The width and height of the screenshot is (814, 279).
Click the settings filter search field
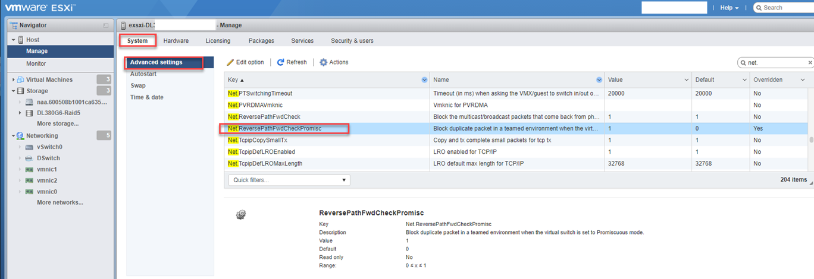tap(777, 62)
